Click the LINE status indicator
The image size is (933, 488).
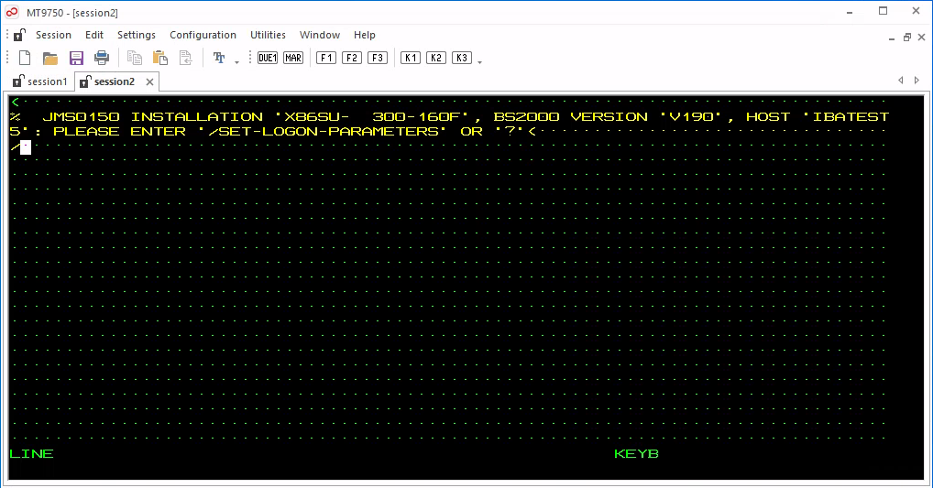click(31, 453)
